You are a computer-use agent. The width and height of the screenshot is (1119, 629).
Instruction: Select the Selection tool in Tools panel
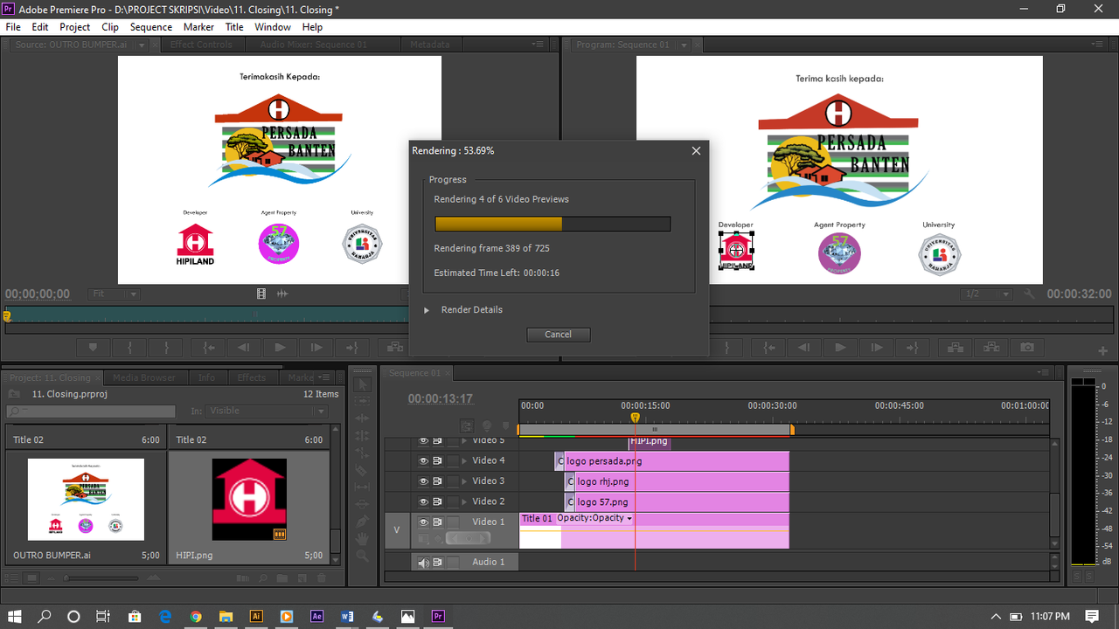tap(364, 385)
